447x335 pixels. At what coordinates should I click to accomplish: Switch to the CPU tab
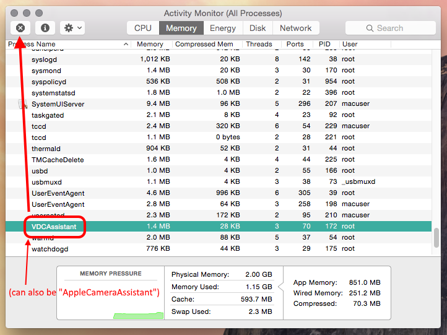pyautogui.click(x=142, y=28)
